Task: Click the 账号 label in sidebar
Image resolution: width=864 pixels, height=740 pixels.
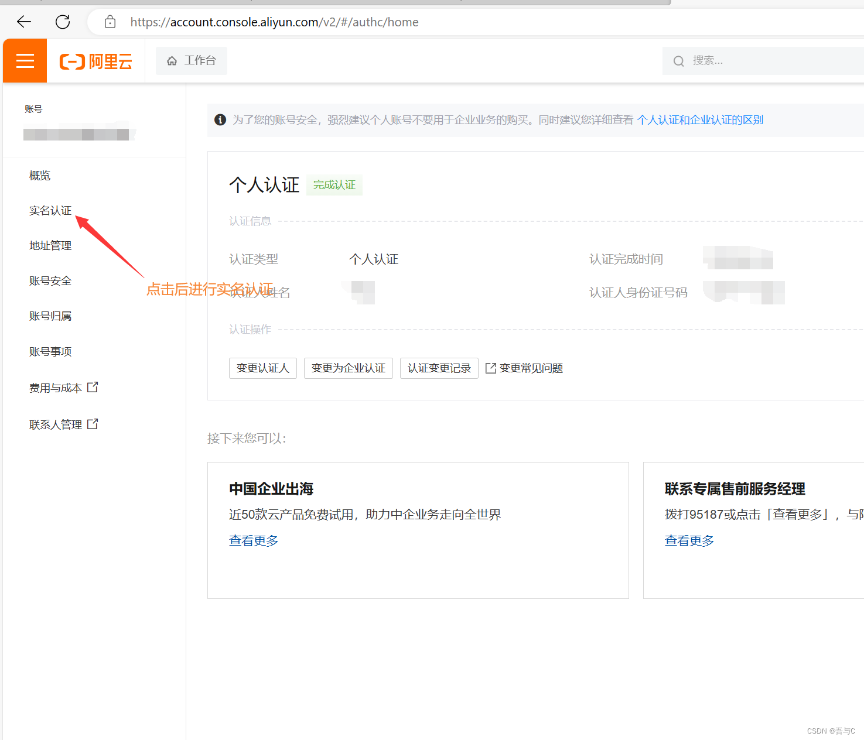Action: tap(33, 109)
